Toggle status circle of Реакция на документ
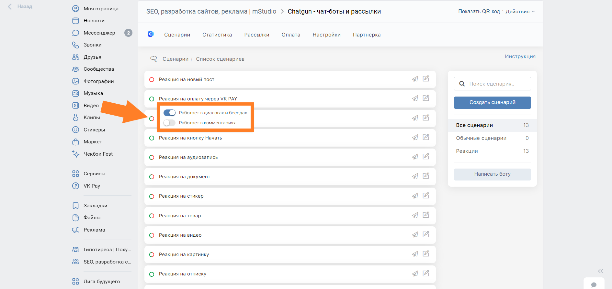 pos(152,177)
